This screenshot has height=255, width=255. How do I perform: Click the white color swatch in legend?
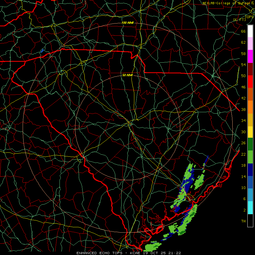pos(250,31)
